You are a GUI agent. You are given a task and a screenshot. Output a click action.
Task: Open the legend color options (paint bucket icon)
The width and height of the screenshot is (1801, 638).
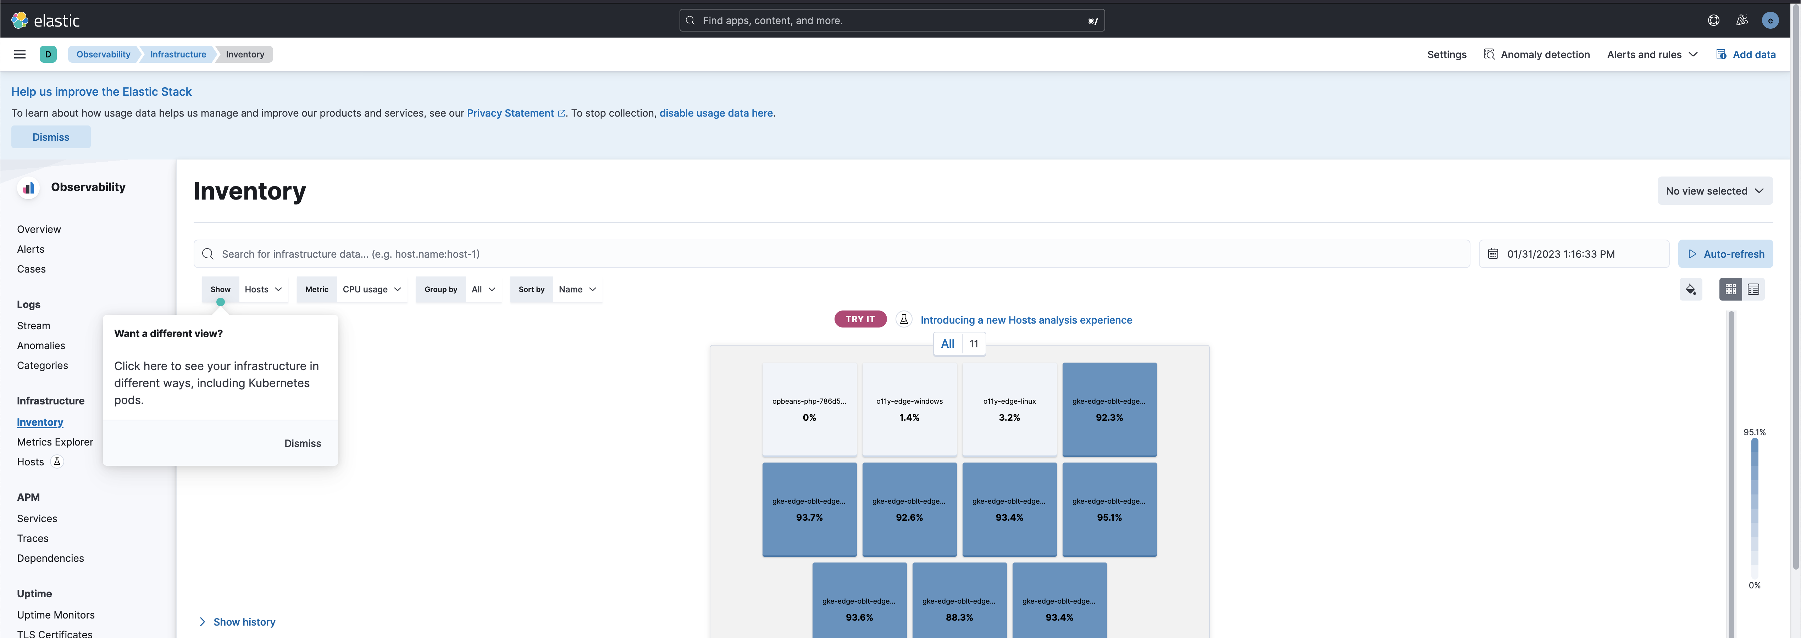click(1691, 289)
